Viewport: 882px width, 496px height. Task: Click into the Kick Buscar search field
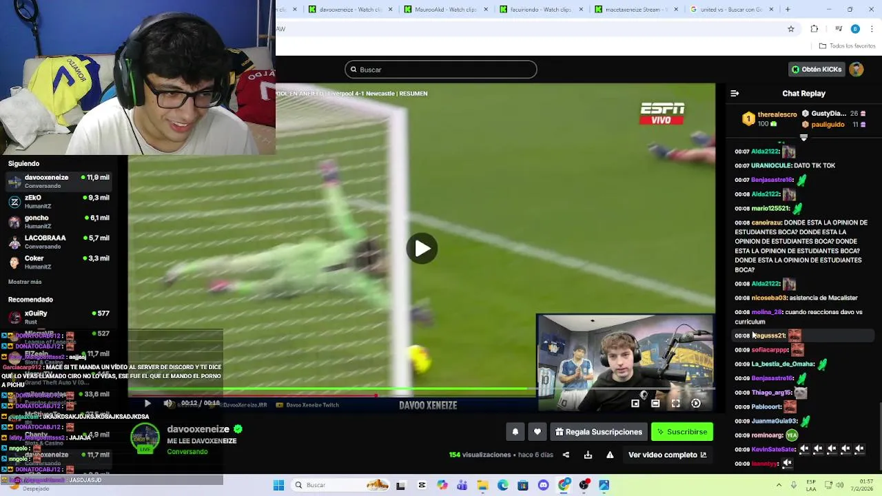tap(440, 69)
